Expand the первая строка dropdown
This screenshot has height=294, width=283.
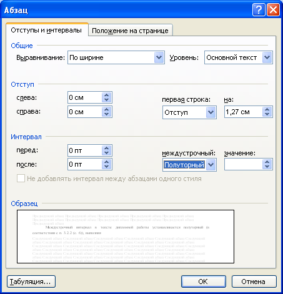coord(211,112)
